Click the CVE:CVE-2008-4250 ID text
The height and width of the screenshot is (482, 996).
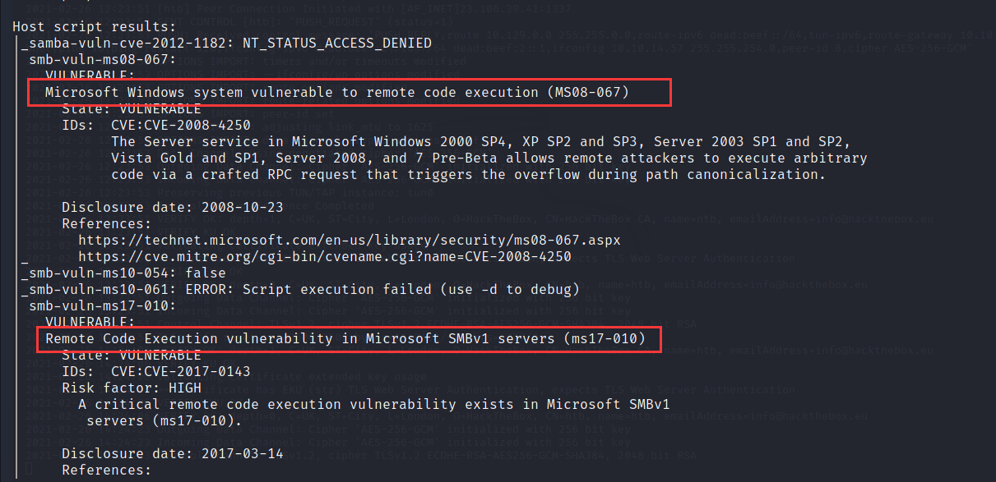tap(180, 125)
